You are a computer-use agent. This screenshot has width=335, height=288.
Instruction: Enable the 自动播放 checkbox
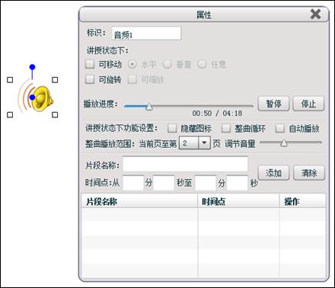click(280, 128)
